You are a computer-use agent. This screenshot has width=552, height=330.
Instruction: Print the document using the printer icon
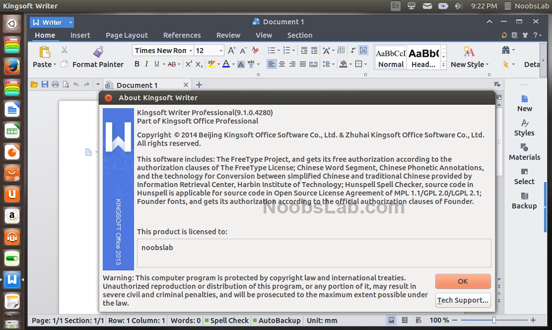coord(55,84)
